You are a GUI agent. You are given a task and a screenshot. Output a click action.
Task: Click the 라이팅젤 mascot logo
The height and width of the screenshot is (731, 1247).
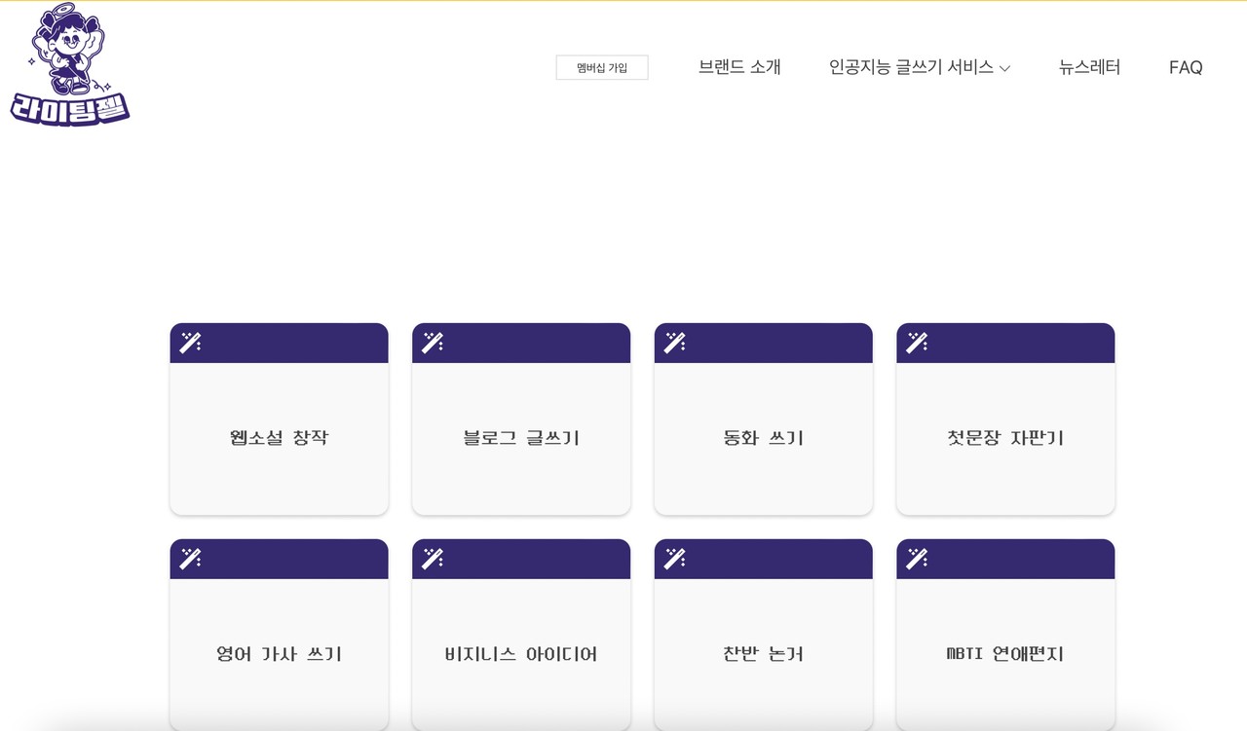coord(70,66)
